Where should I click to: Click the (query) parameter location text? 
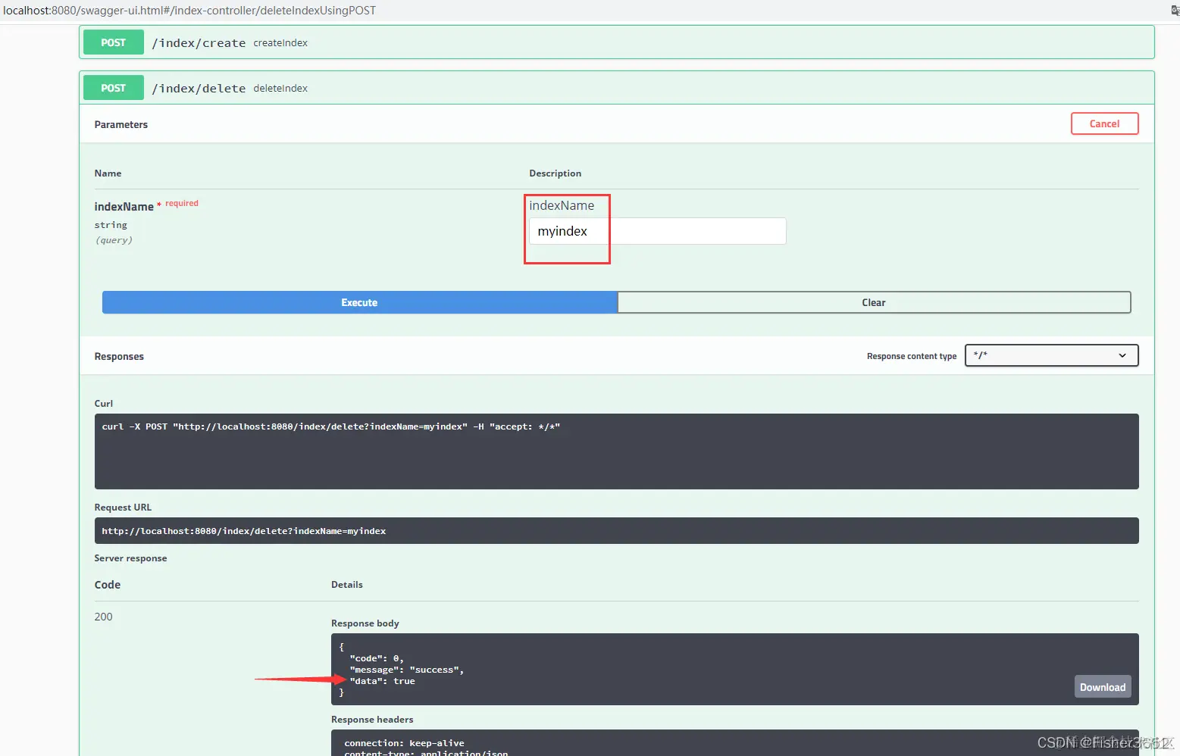pyautogui.click(x=114, y=240)
